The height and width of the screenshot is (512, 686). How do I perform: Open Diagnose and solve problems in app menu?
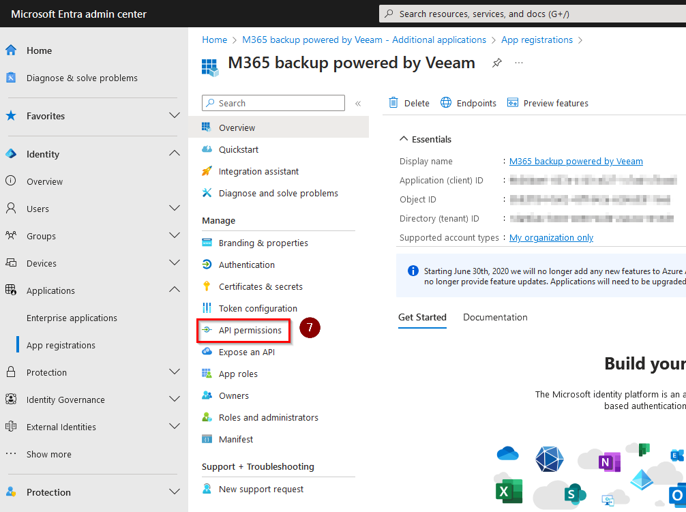[278, 193]
